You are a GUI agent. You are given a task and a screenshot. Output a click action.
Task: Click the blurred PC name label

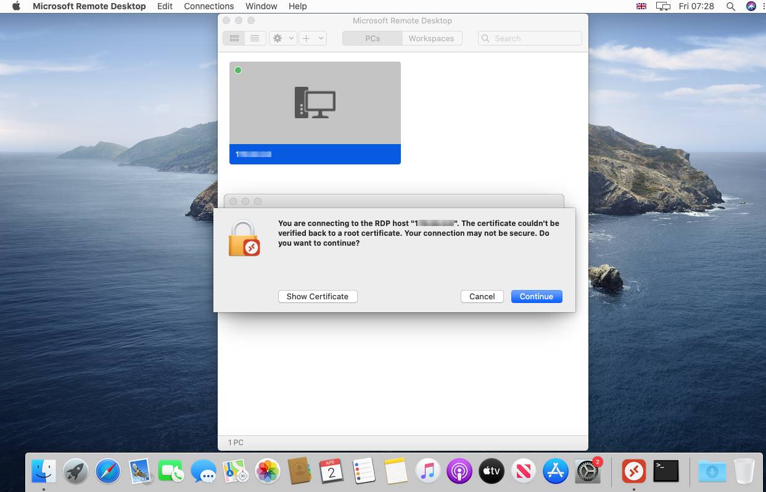pyautogui.click(x=253, y=154)
